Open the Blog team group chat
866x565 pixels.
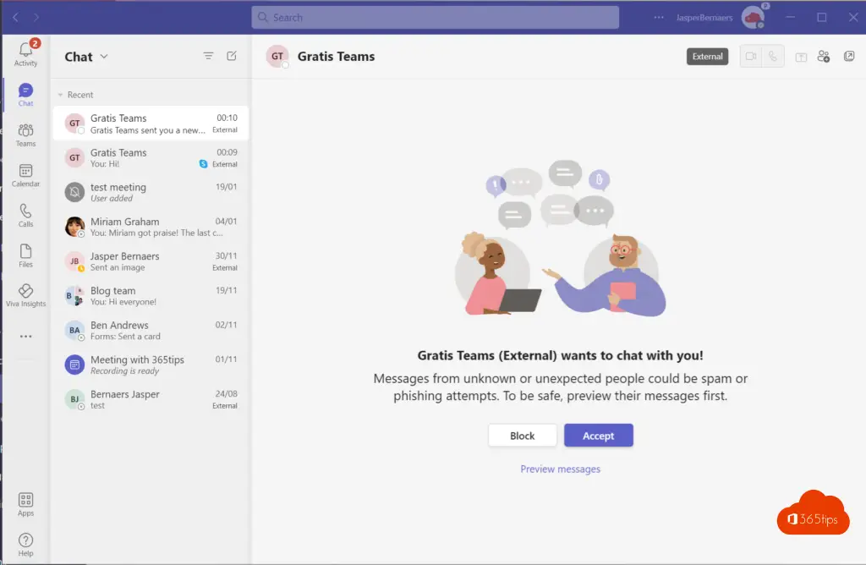[x=151, y=296]
